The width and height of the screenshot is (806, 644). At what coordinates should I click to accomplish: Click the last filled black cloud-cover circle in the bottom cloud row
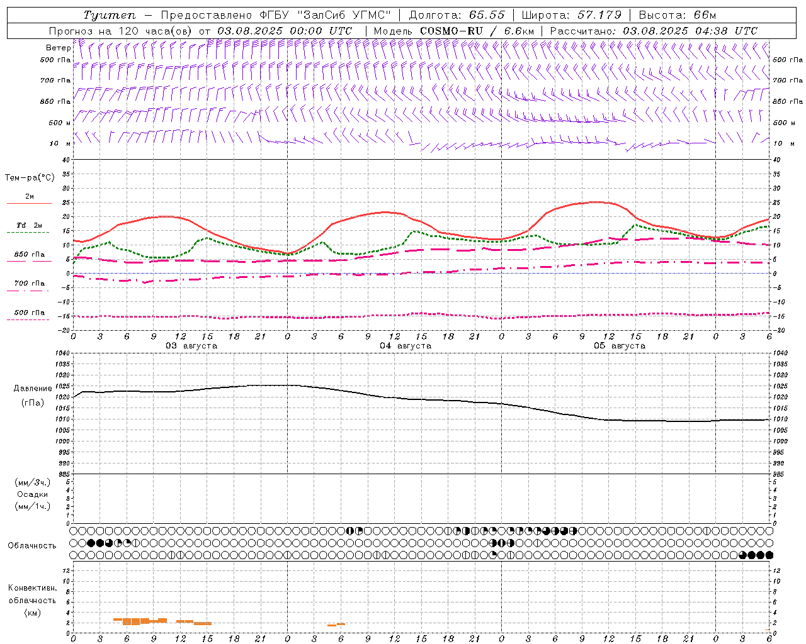tap(769, 555)
